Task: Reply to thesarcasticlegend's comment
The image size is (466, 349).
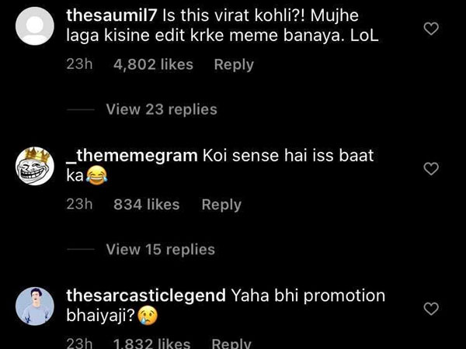Action: pyautogui.click(x=231, y=344)
